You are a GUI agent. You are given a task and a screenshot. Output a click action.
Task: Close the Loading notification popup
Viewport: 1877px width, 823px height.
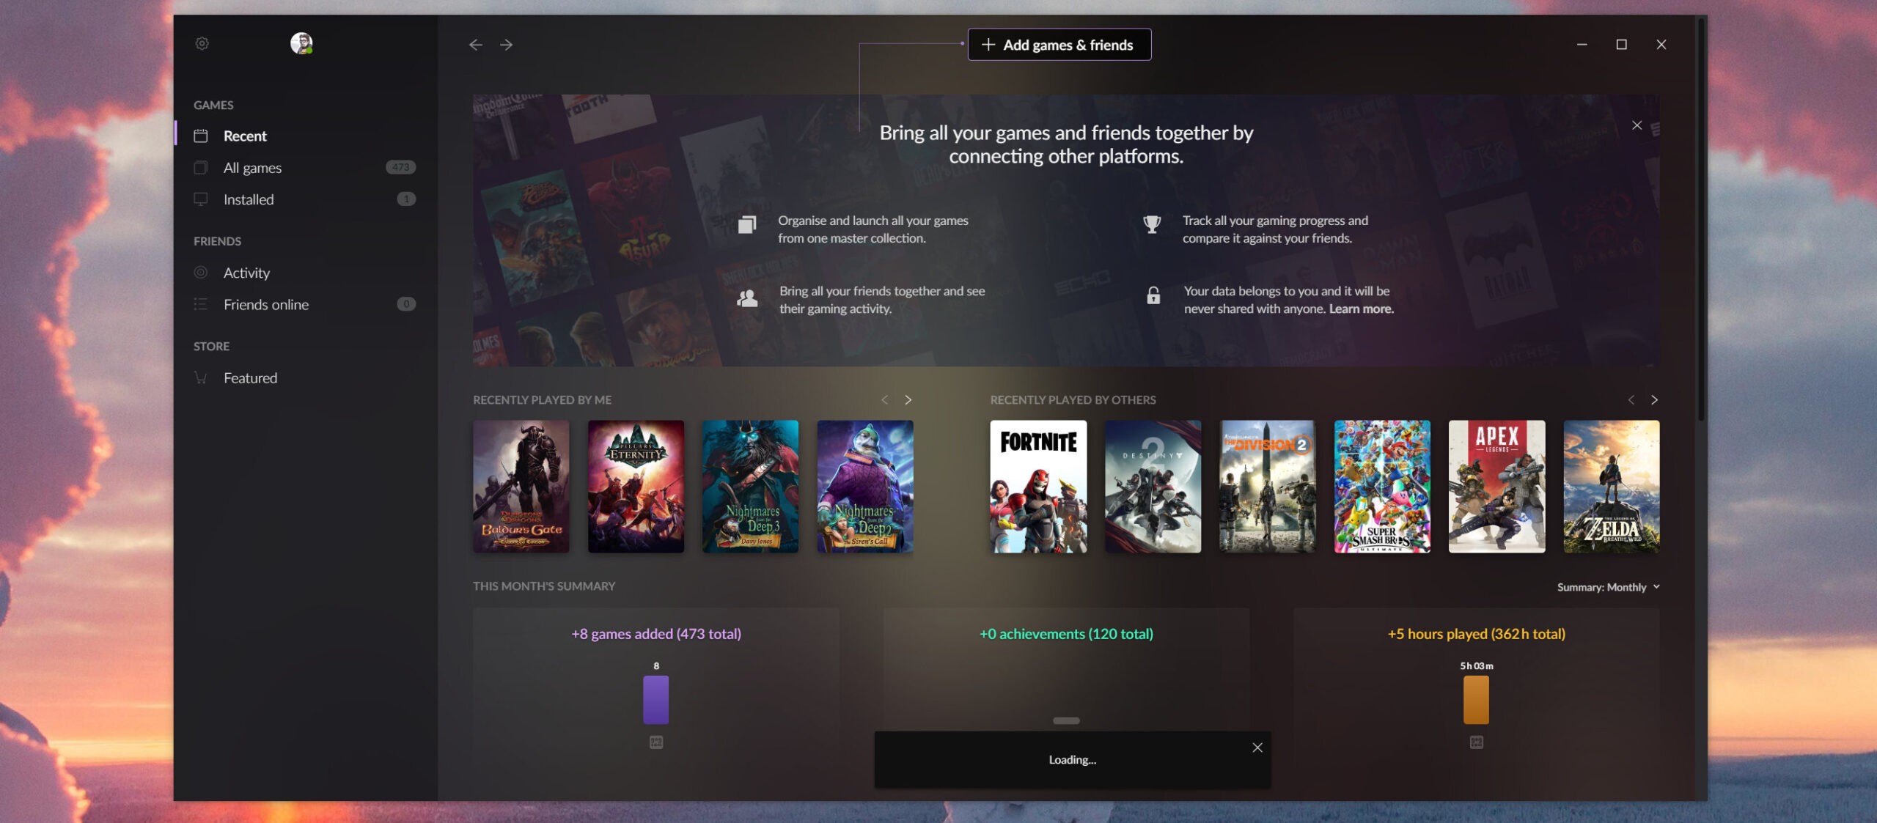[x=1257, y=747]
